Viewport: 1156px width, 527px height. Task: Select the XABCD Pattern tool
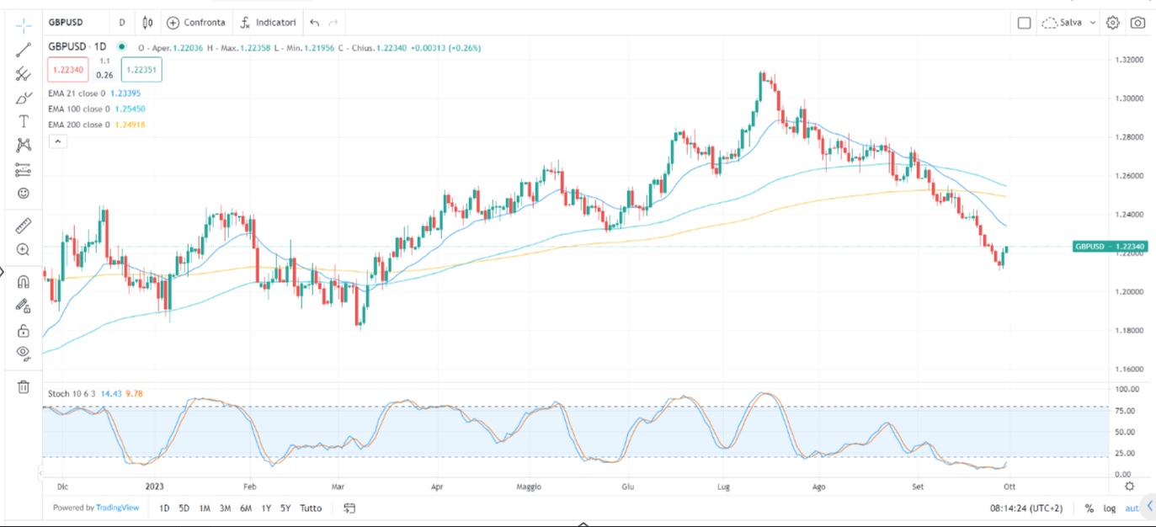(x=23, y=144)
